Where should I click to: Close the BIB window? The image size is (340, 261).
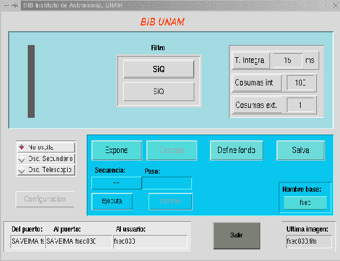pyautogui.click(x=335, y=5)
